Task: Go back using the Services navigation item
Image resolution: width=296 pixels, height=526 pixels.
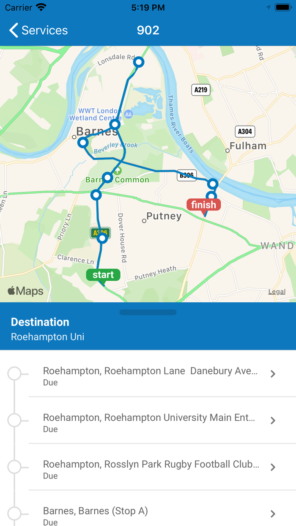Action: tap(37, 30)
